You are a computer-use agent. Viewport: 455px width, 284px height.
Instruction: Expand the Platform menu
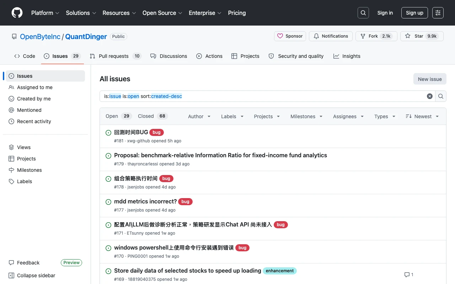45,13
